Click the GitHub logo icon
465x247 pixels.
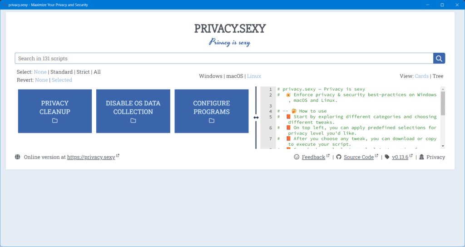pos(339,157)
